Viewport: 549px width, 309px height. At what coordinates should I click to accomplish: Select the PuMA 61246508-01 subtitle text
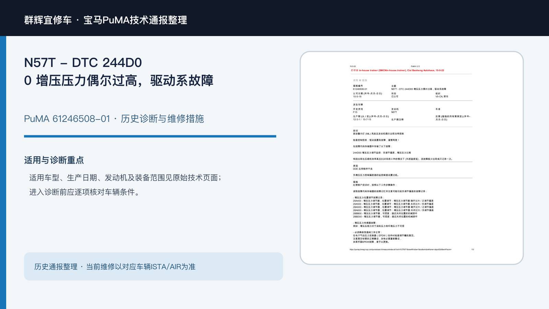(x=114, y=119)
